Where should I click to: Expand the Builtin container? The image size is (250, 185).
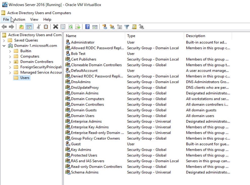[10, 51]
